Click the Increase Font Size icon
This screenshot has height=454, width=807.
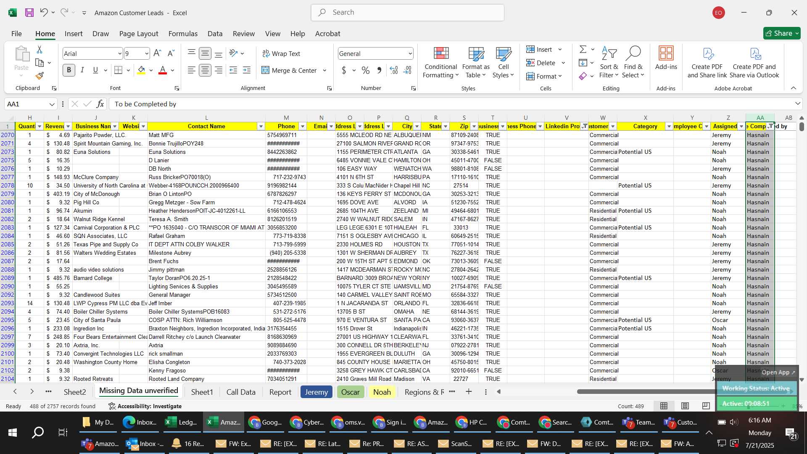coord(157,53)
